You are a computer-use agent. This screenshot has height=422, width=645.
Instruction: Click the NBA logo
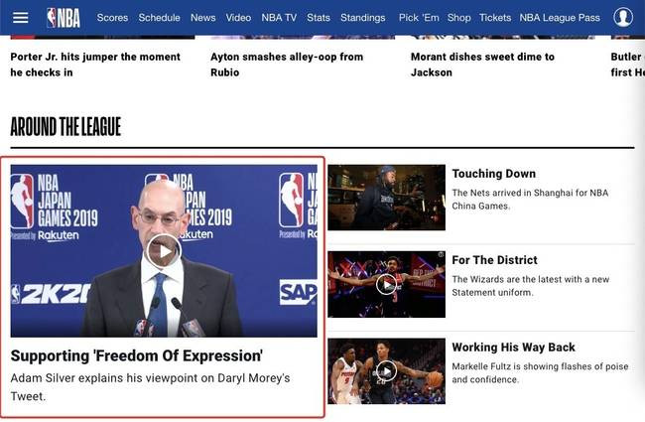coord(64,18)
